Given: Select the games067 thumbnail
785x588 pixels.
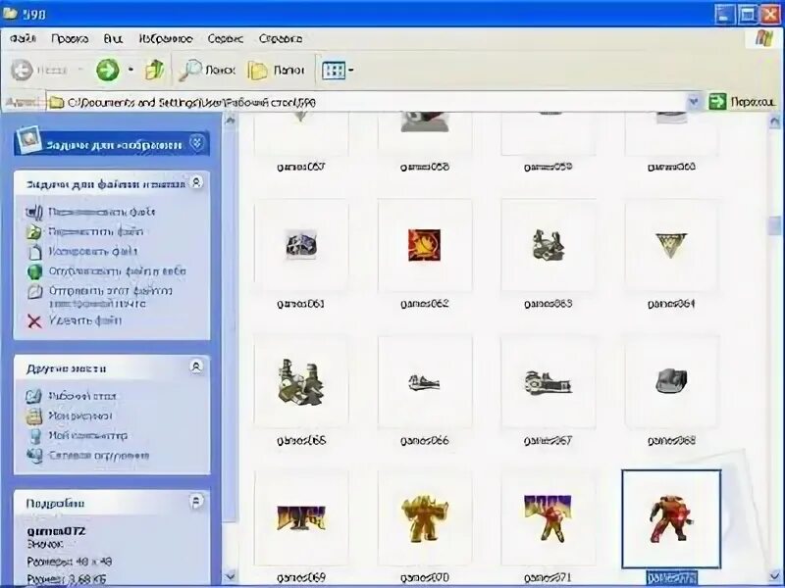Looking at the screenshot, I should [549, 382].
